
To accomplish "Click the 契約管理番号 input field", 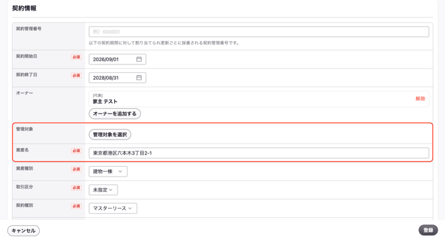I will tap(258, 32).
